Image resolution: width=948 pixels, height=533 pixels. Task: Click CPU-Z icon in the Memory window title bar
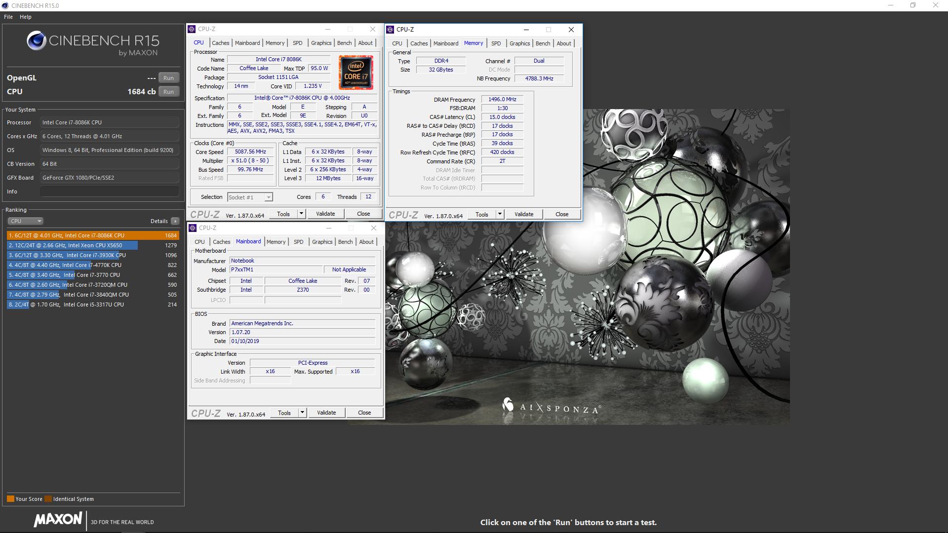[x=390, y=30]
